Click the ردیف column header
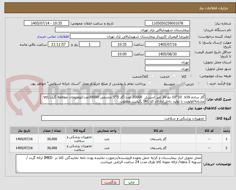This screenshot has width=236, height=190. click(226, 131)
